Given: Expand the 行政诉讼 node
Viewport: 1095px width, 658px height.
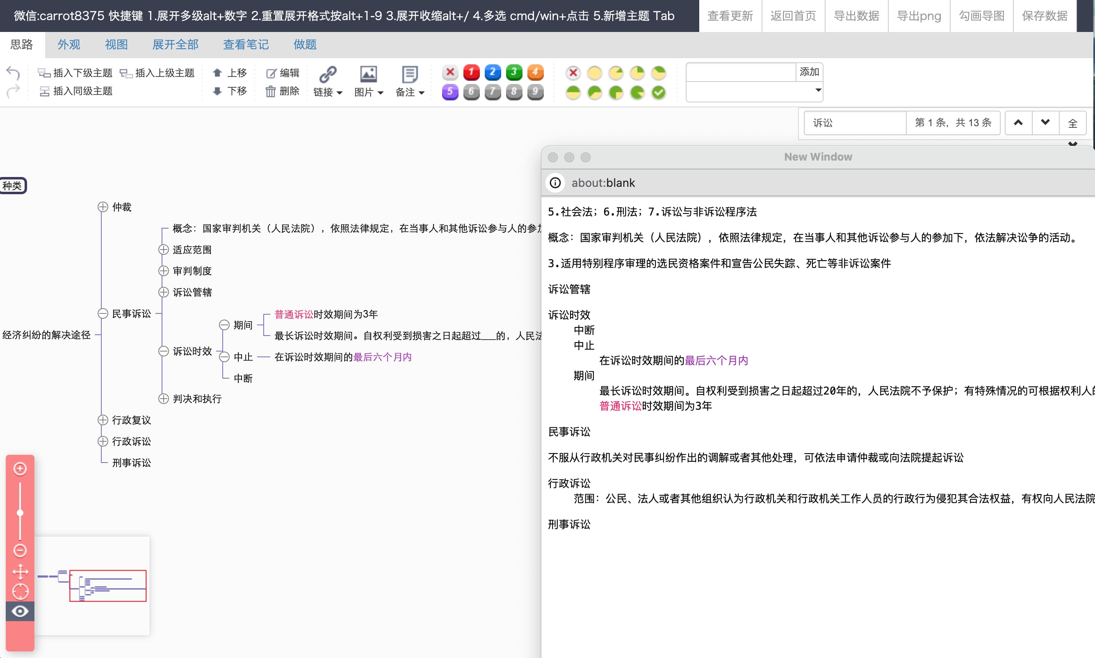Looking at the screenshot, I should 103,441.
